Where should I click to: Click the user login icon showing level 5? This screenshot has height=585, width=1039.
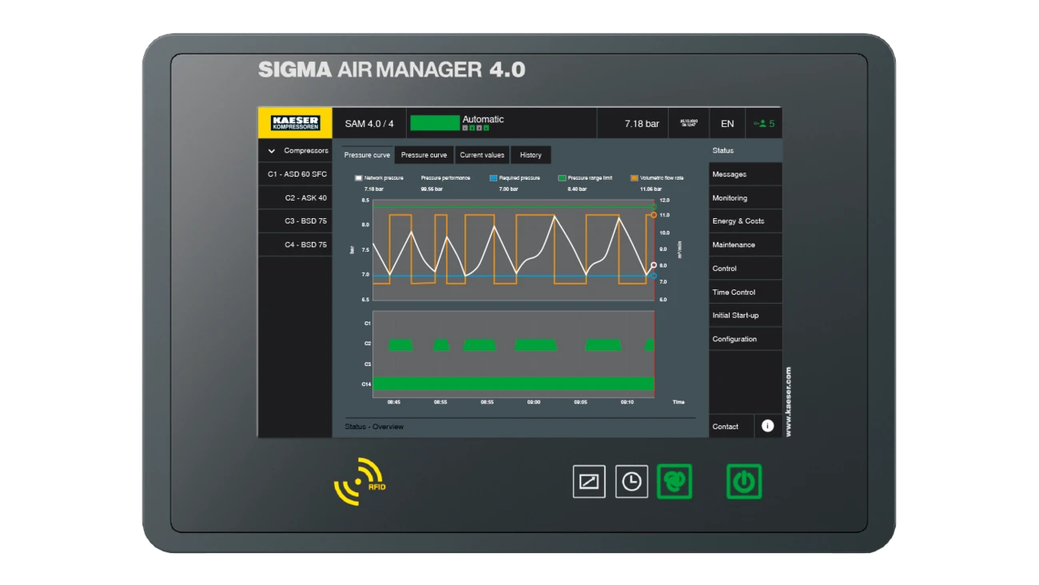[x=763, y=123]
